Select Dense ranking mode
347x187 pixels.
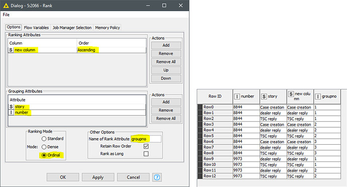click(x=44, y=147)
